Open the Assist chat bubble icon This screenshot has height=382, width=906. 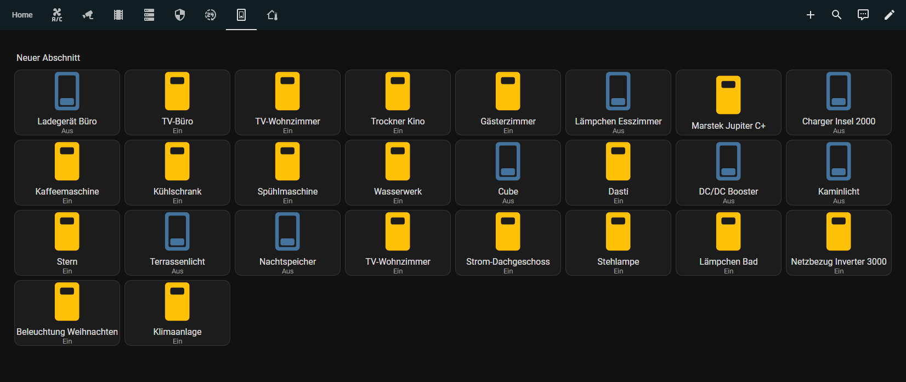[863, 15]
